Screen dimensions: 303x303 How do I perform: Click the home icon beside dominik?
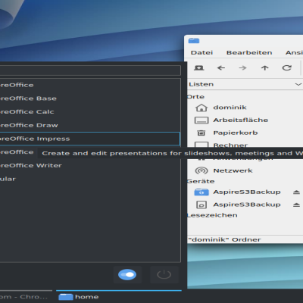(201, 108)
